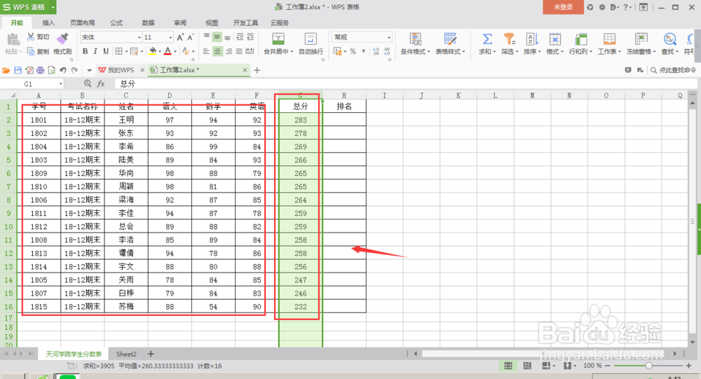Click the 点此查找命令 command search
This screenshot has width=701, height=379.
pyautogui.click(x=673, y=70)
